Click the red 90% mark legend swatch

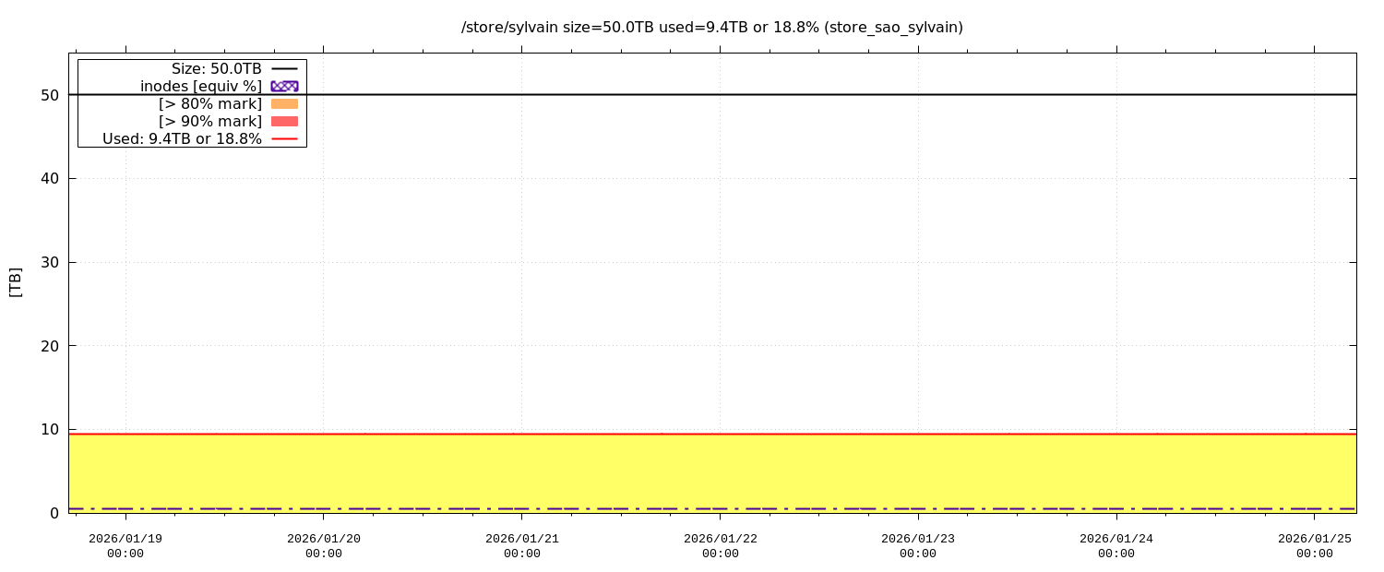[x=284, y=121]
